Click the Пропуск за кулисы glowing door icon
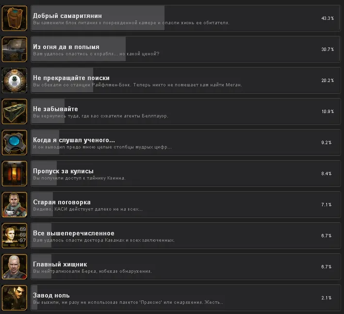 15,174
